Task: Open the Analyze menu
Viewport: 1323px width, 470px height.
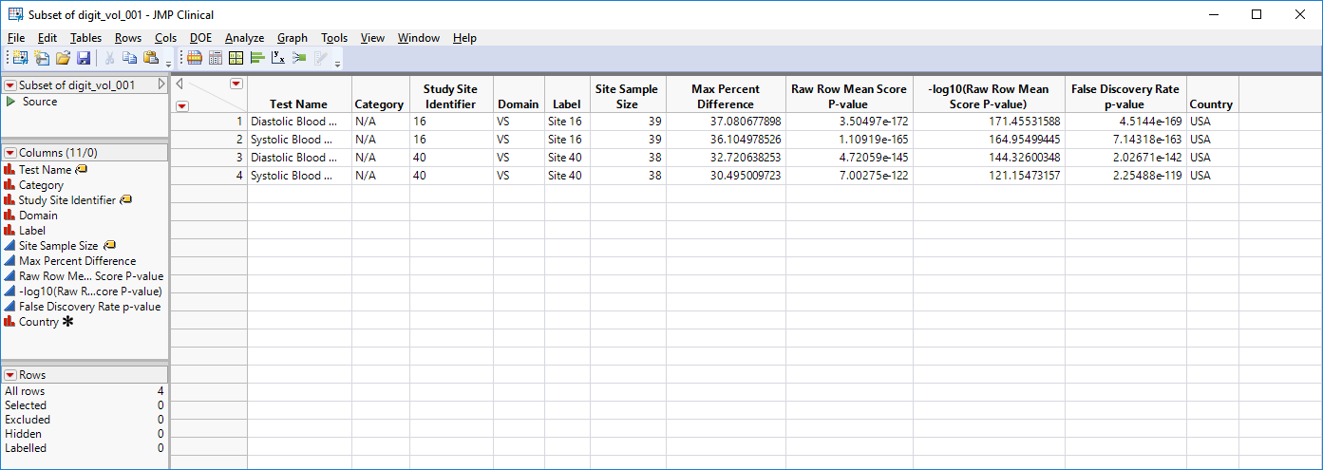Action: pyautogui.click(x=244, y=38)
